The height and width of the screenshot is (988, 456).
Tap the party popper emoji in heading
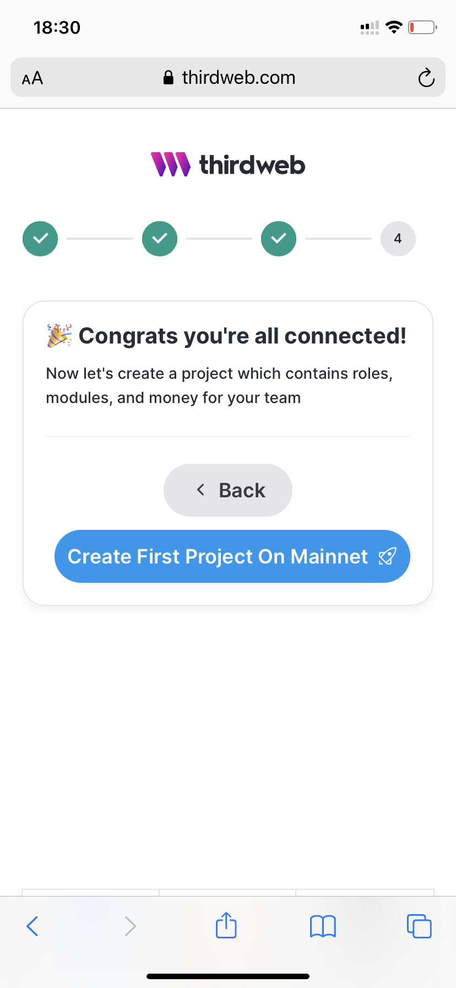[x=59, y=336]
